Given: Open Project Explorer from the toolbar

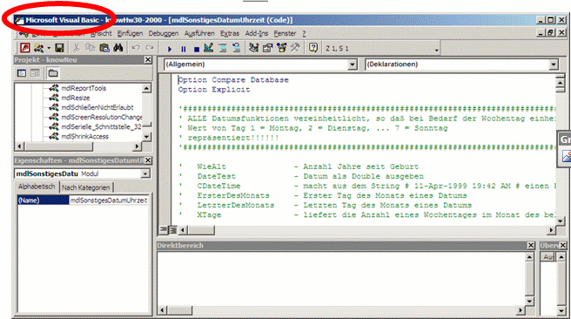Looking at the screenshot, I should tap(254, 48).
